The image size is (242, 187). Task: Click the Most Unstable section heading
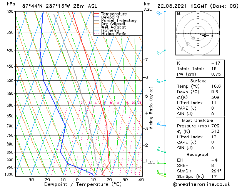[x=197, y=120]
